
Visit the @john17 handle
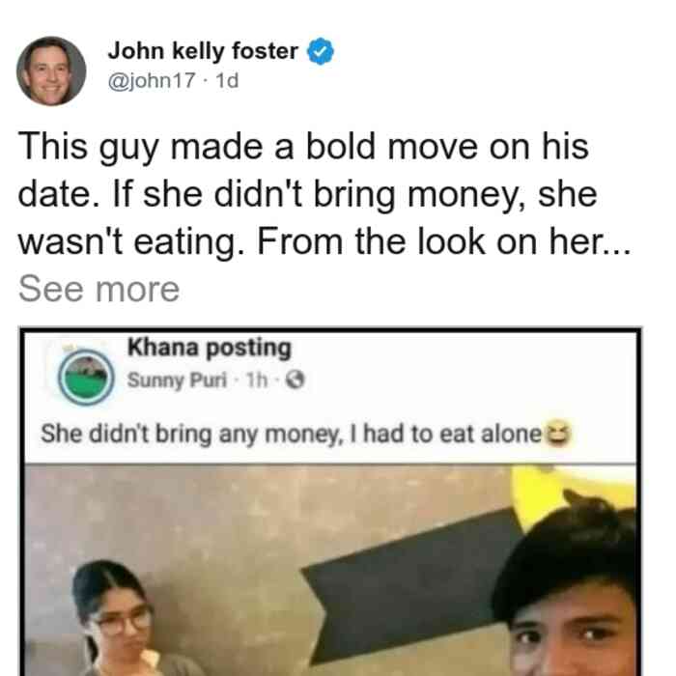coord(152,80)
